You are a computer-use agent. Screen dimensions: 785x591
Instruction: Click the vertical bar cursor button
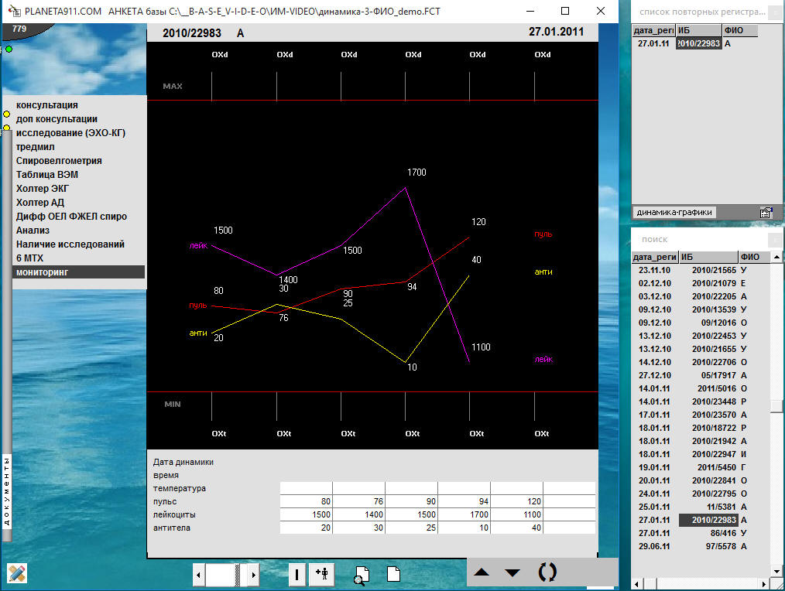point(297,574)
